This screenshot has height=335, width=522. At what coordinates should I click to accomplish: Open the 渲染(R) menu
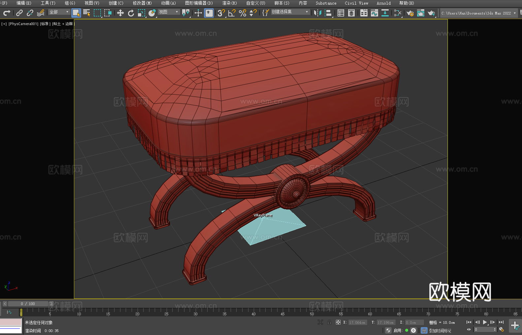point(229,3)
